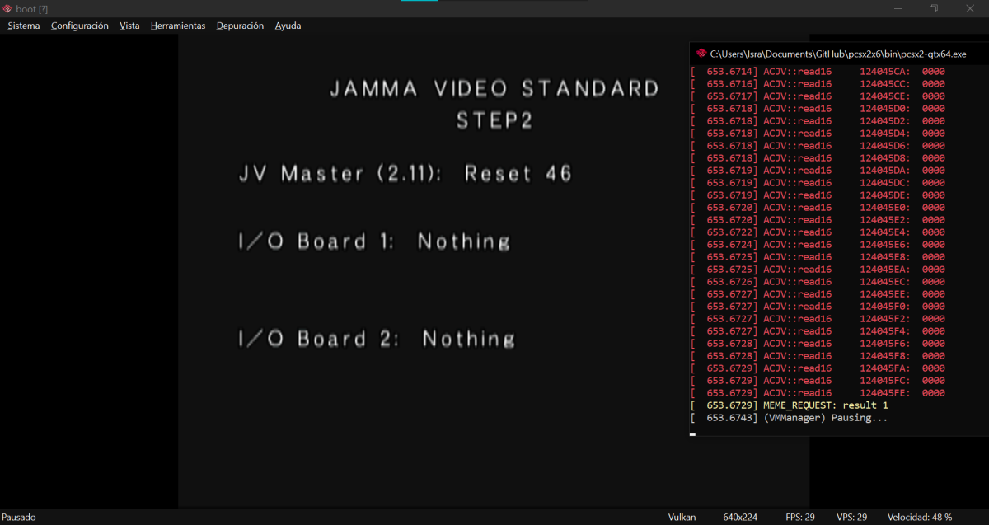
Task: Click console log line with address 124045E0
Action: 818,208
